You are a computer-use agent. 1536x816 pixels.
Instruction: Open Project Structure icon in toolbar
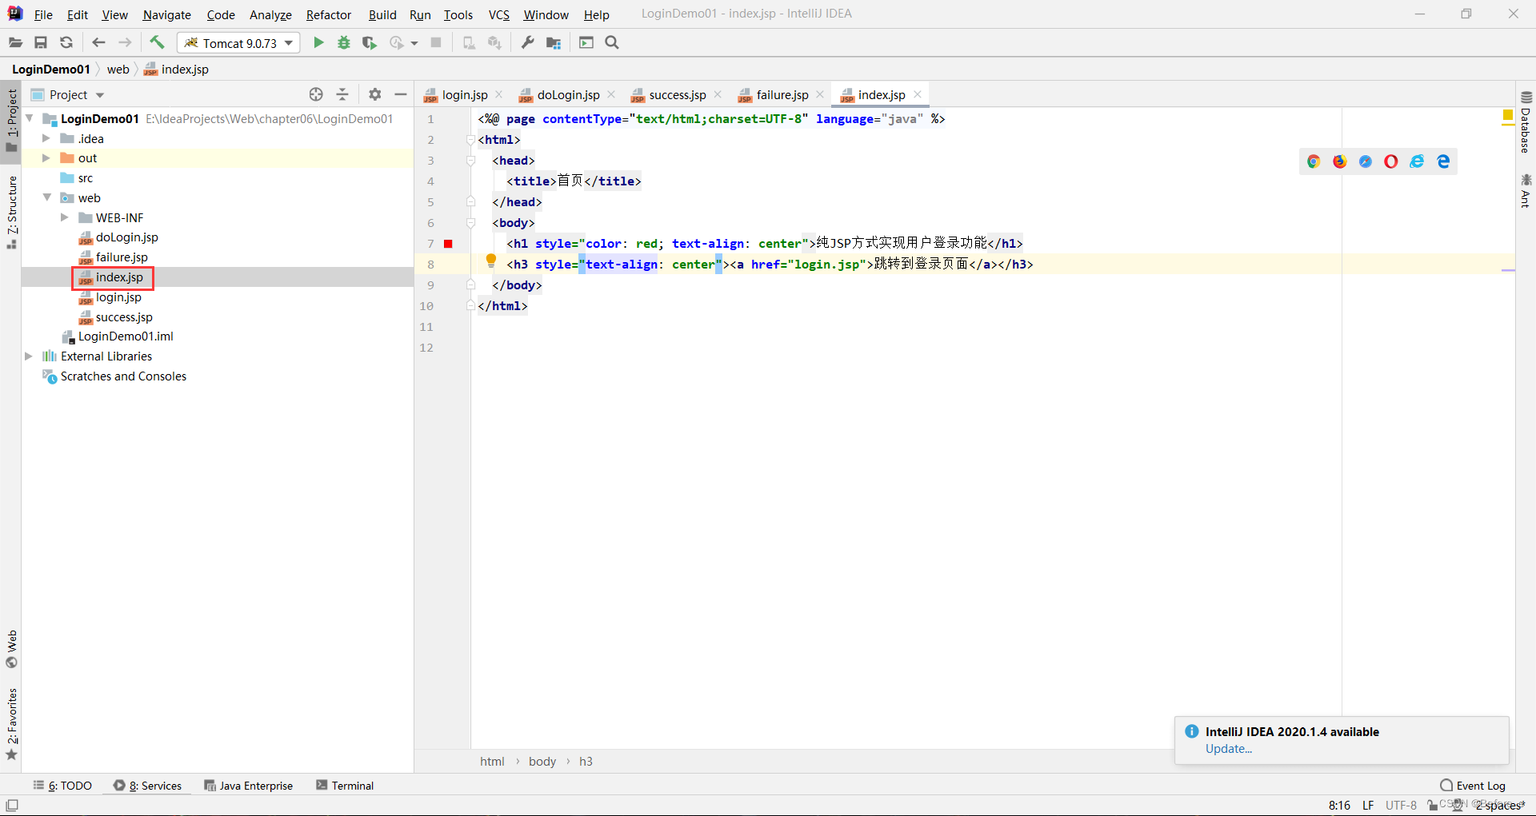pyautogui.click(x=554, y=42)
